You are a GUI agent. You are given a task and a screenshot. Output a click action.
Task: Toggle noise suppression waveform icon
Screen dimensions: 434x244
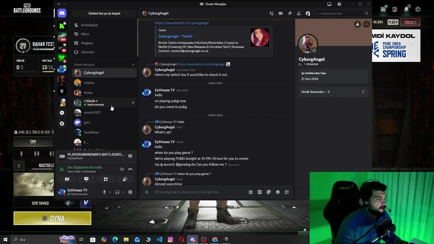(x=122, y=169)
